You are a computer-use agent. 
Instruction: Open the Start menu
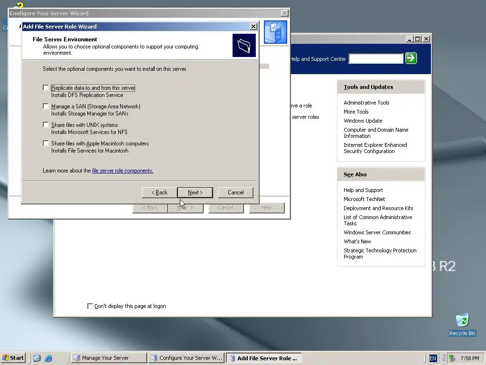[13, 358]
